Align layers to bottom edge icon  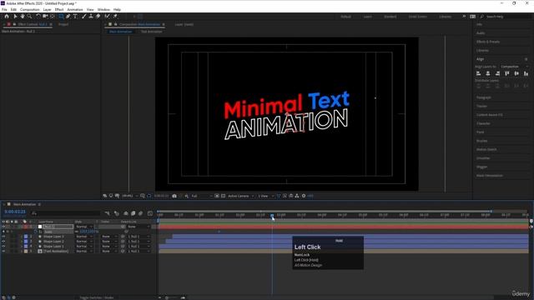click(526, 73)
